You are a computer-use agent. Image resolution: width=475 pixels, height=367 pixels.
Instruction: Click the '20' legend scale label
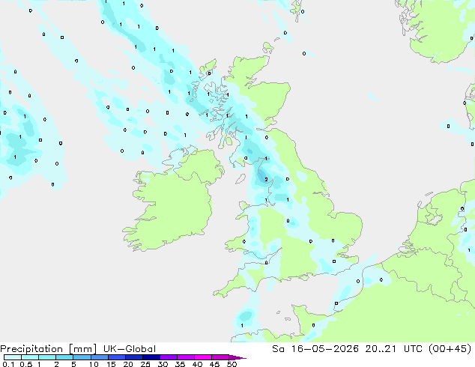click(x=128, y=364)
